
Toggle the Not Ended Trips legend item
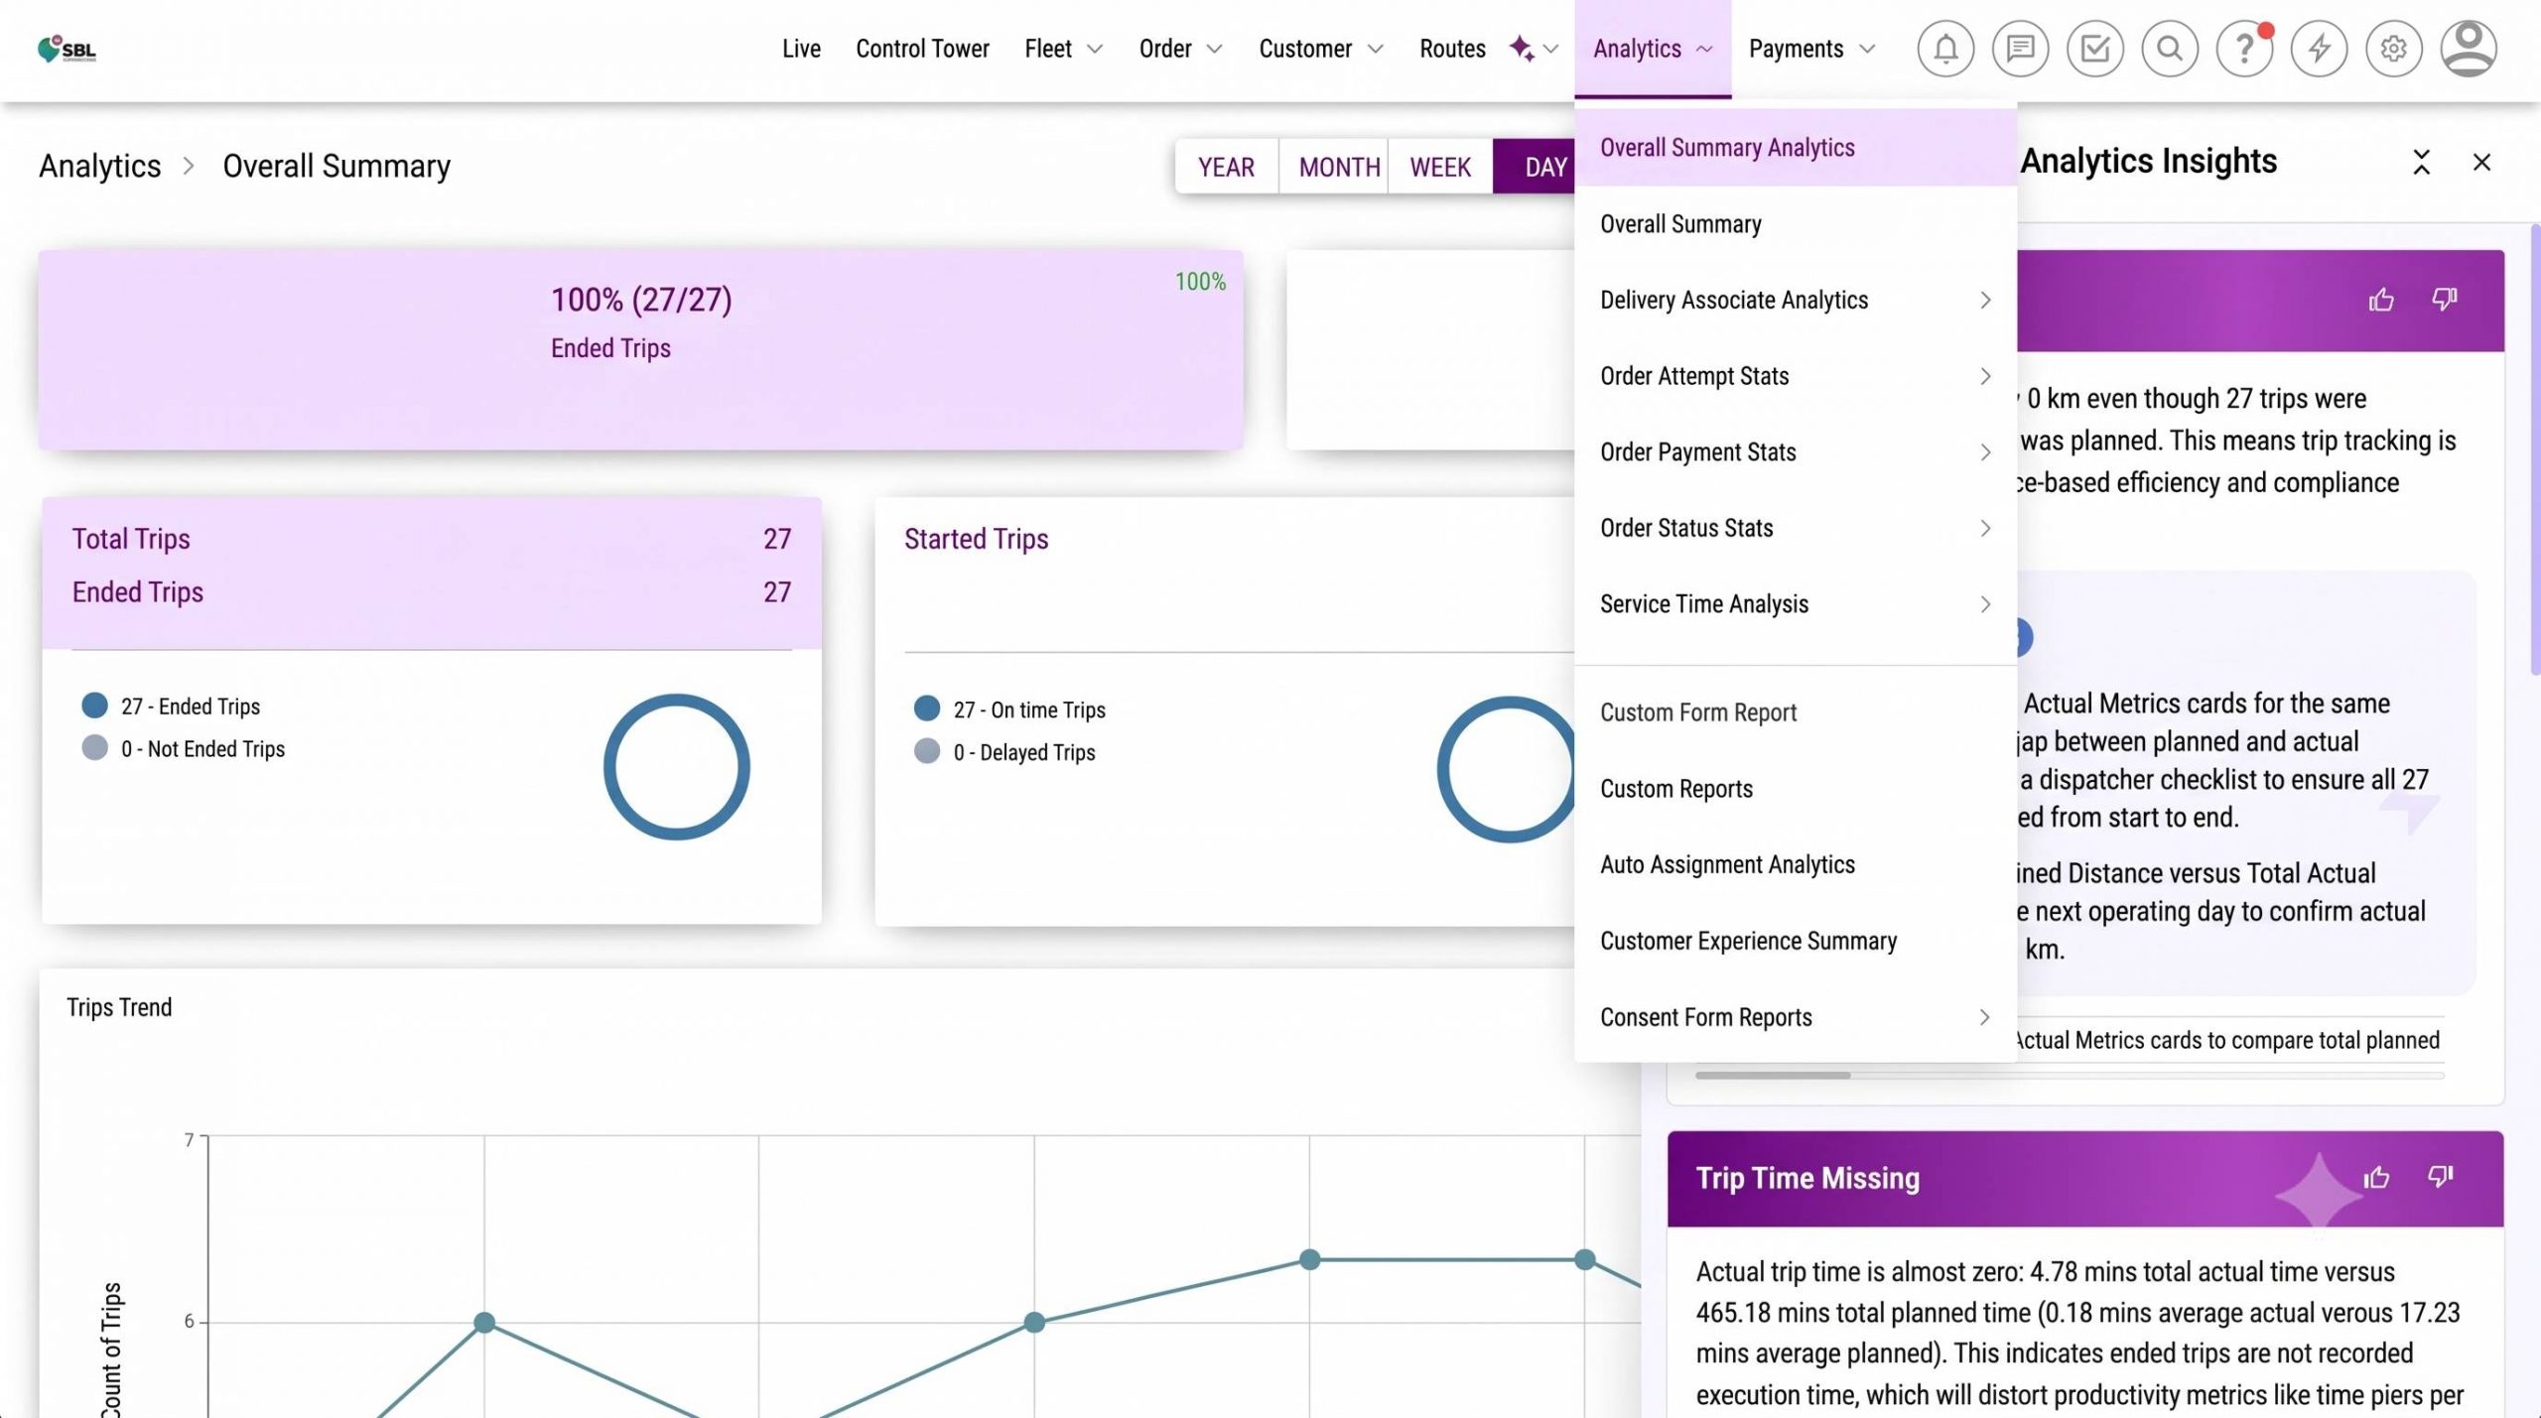point(184,749)
